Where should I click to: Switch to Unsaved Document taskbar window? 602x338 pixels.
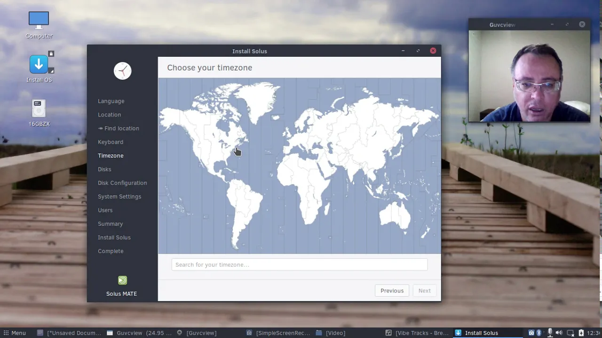pos(69,333)
